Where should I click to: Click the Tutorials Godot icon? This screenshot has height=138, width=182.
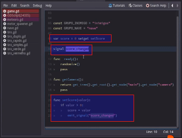point(110,6)
